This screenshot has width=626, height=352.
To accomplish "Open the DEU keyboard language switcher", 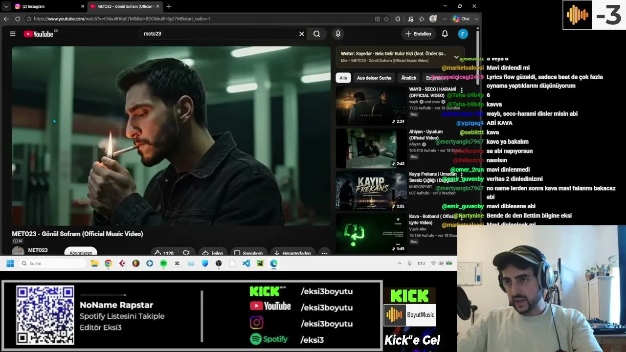I will coord(421,264).
